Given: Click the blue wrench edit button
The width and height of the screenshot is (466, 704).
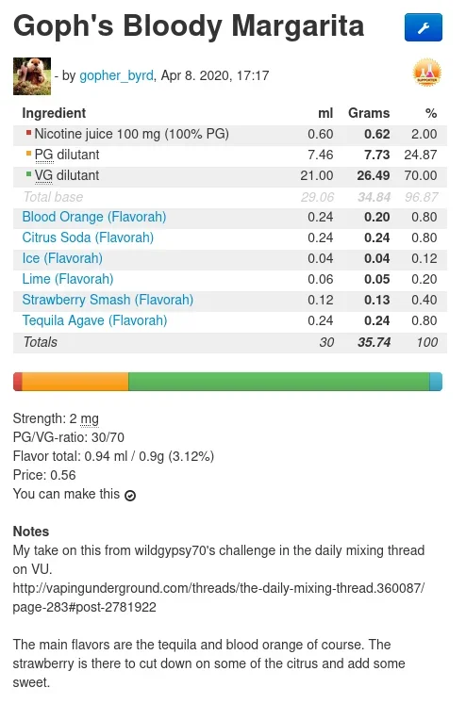Looking at the screenshot, I should [423, 27].
